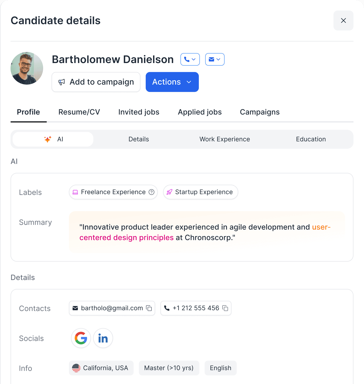Open the candidate's Google profile icon

[81, 338]
